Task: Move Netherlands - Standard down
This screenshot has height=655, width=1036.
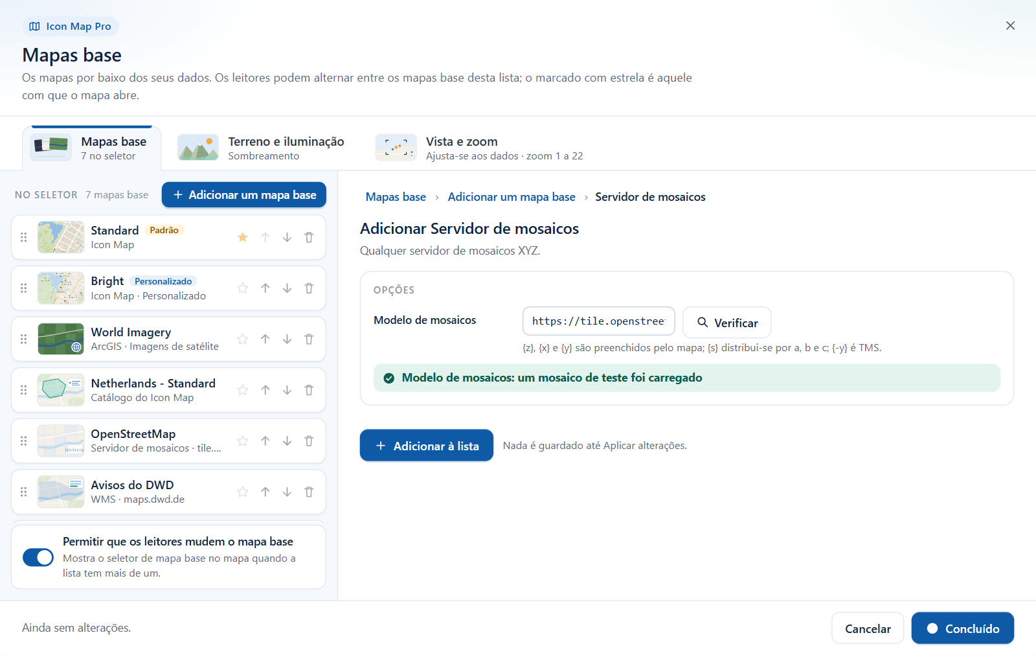Action: [x=287, y=390]
